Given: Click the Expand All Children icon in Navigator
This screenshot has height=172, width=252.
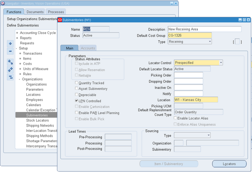Looking at the screenshot, I should [x=10, y=62].
